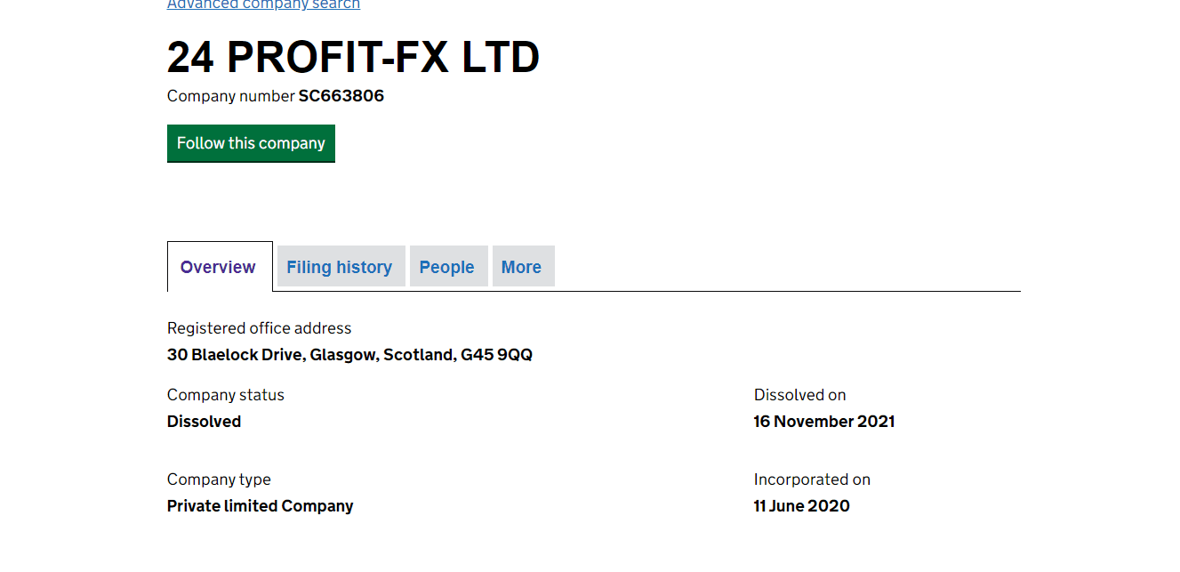Click the Incorporated on label
The image size is (1180, 572).
click(x=812, y=479)
